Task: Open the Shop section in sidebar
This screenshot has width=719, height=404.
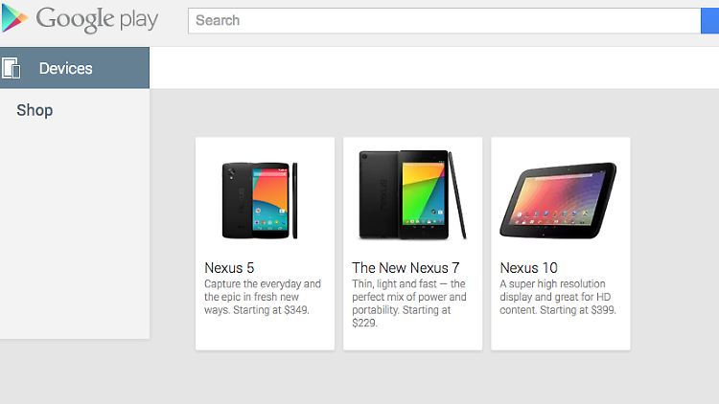Action: [35, 110]
